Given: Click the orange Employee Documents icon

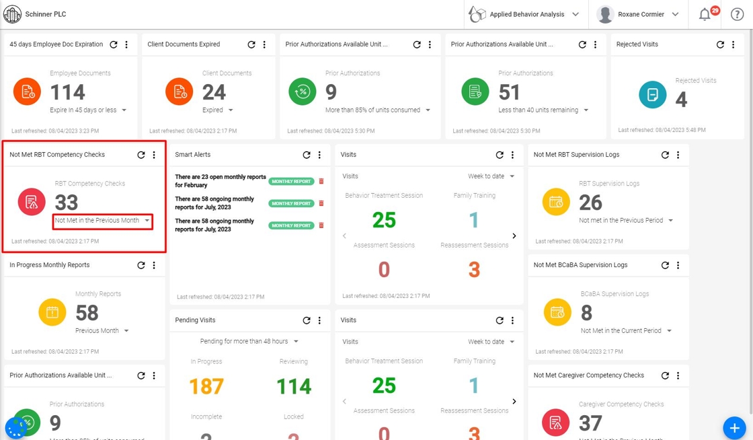Looking at the screenshot, I should pyautogui.click(x=28, y=91).
